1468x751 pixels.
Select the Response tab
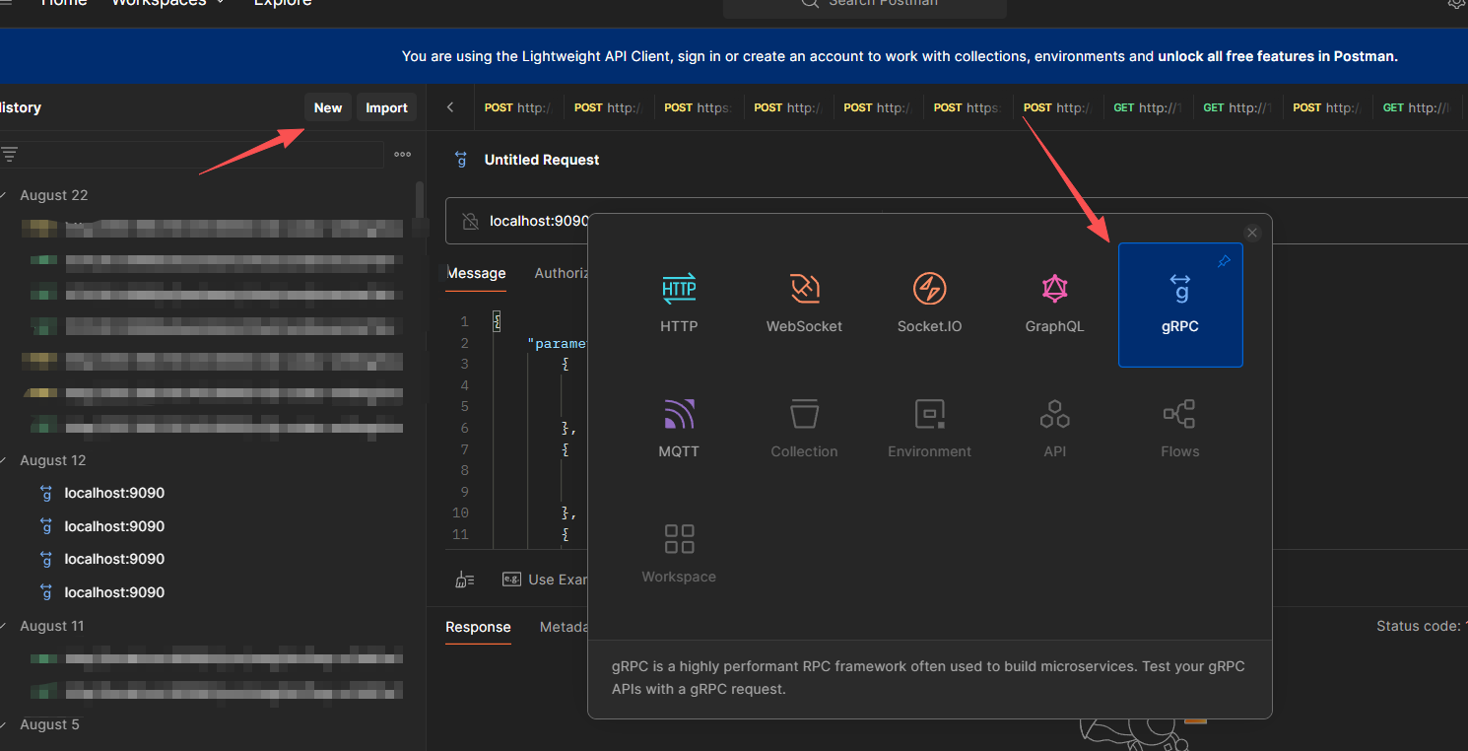click(x=478, y=627)
